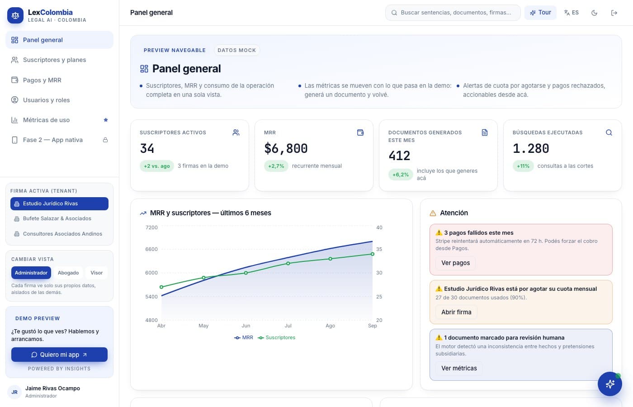
Task: Click the Búsquedas ejecutadas search icon
Action: [x=609, y=133]
